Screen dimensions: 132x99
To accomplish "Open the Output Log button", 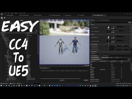I will [13, 84].
